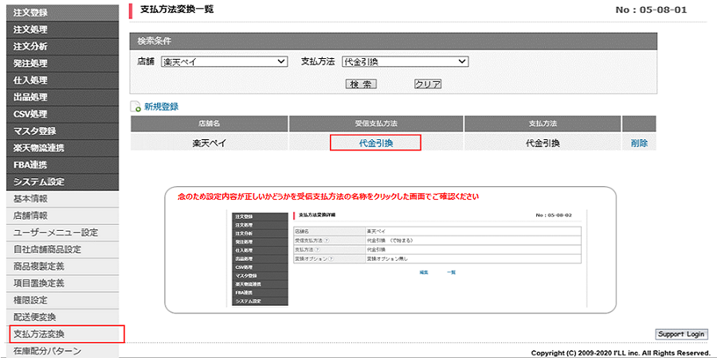Click the Copyright I'LL inc. footer text
717x358 pixels.
tap(619, 353)
